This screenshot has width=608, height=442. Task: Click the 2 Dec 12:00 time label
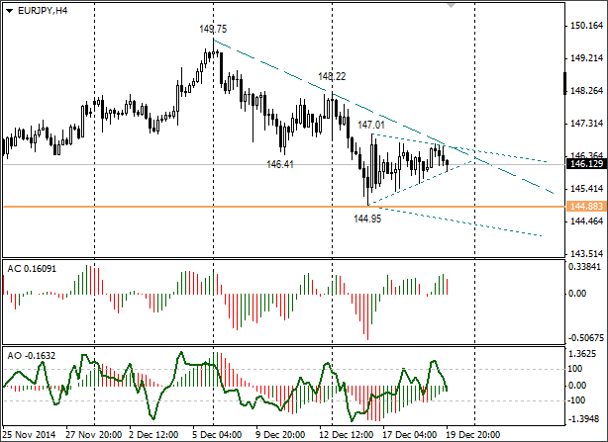(x=153, y=435)
